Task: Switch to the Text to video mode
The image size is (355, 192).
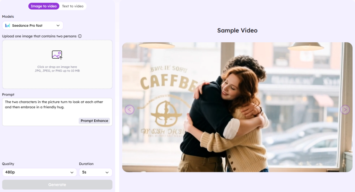Action: 73,6
